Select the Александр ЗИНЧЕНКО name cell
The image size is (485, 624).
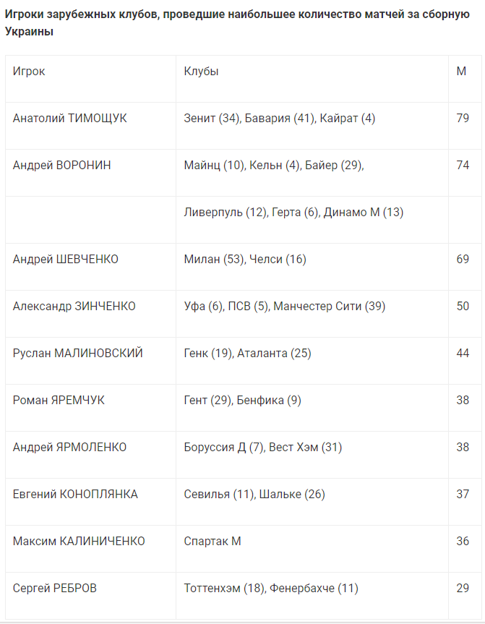tap(74, 307)
